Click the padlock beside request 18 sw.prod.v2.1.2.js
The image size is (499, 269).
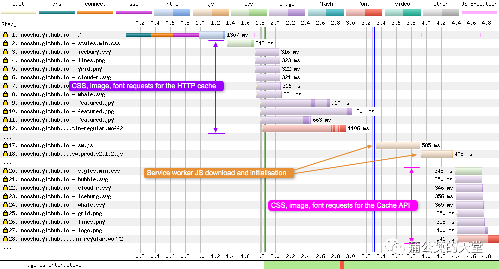point(5,154)
